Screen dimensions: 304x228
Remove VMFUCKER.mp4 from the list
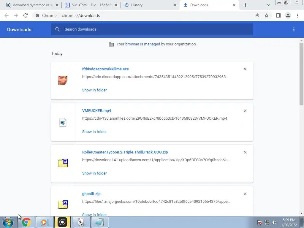(x=245, y=111)
